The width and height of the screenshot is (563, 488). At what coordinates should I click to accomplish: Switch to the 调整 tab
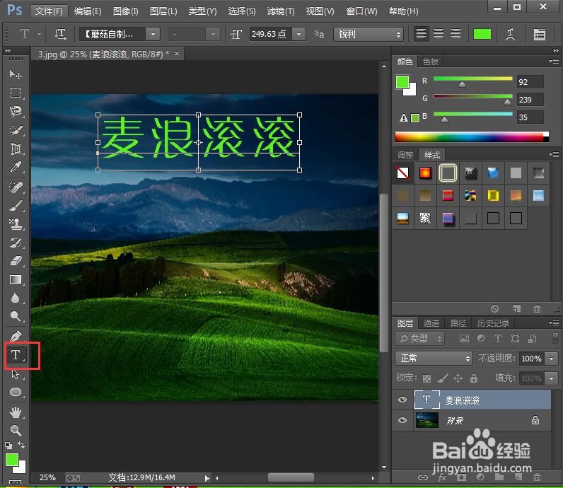(405, 155)
